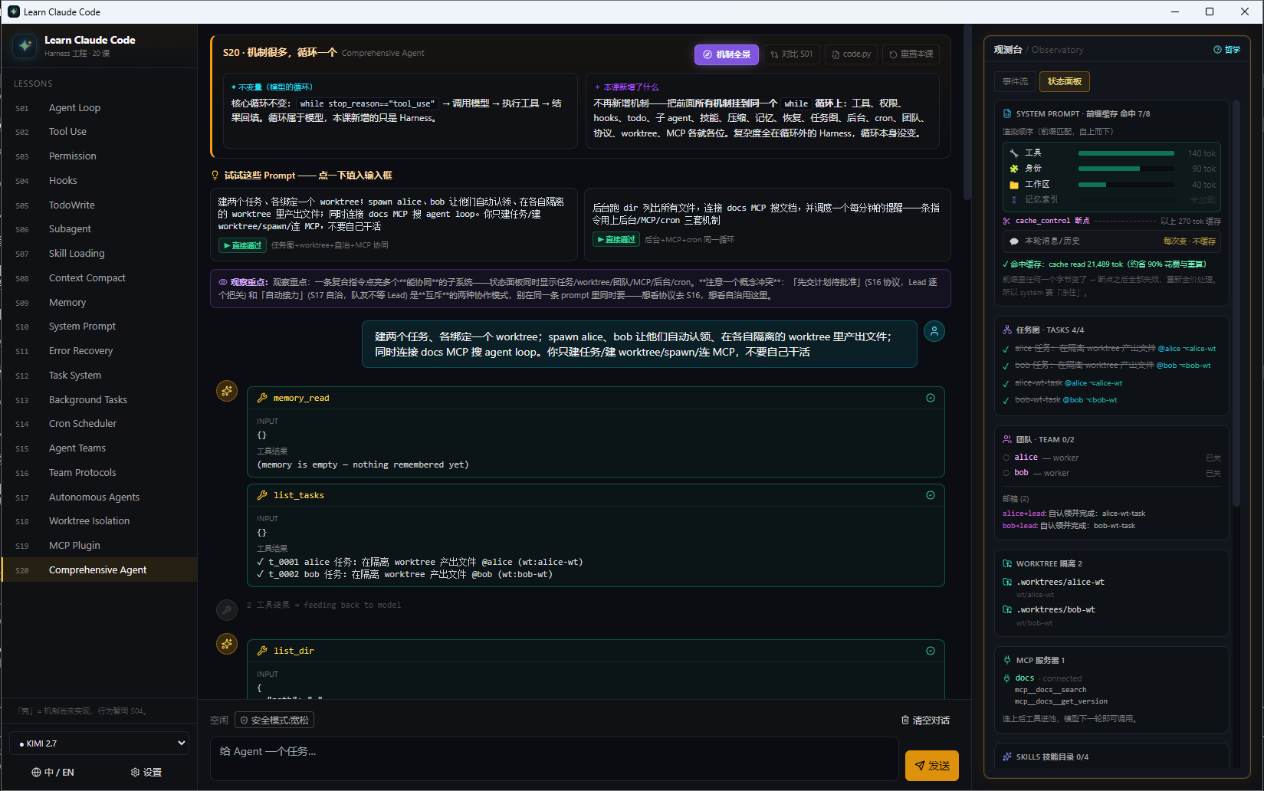The height and width of the screenshot is (791, 1264).
Task: Click the puzzle icon for 身份 row
Action: click(x=1014, y=169)
